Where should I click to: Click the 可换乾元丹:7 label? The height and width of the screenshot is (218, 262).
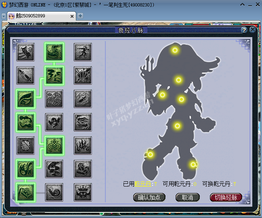(219, 184)
